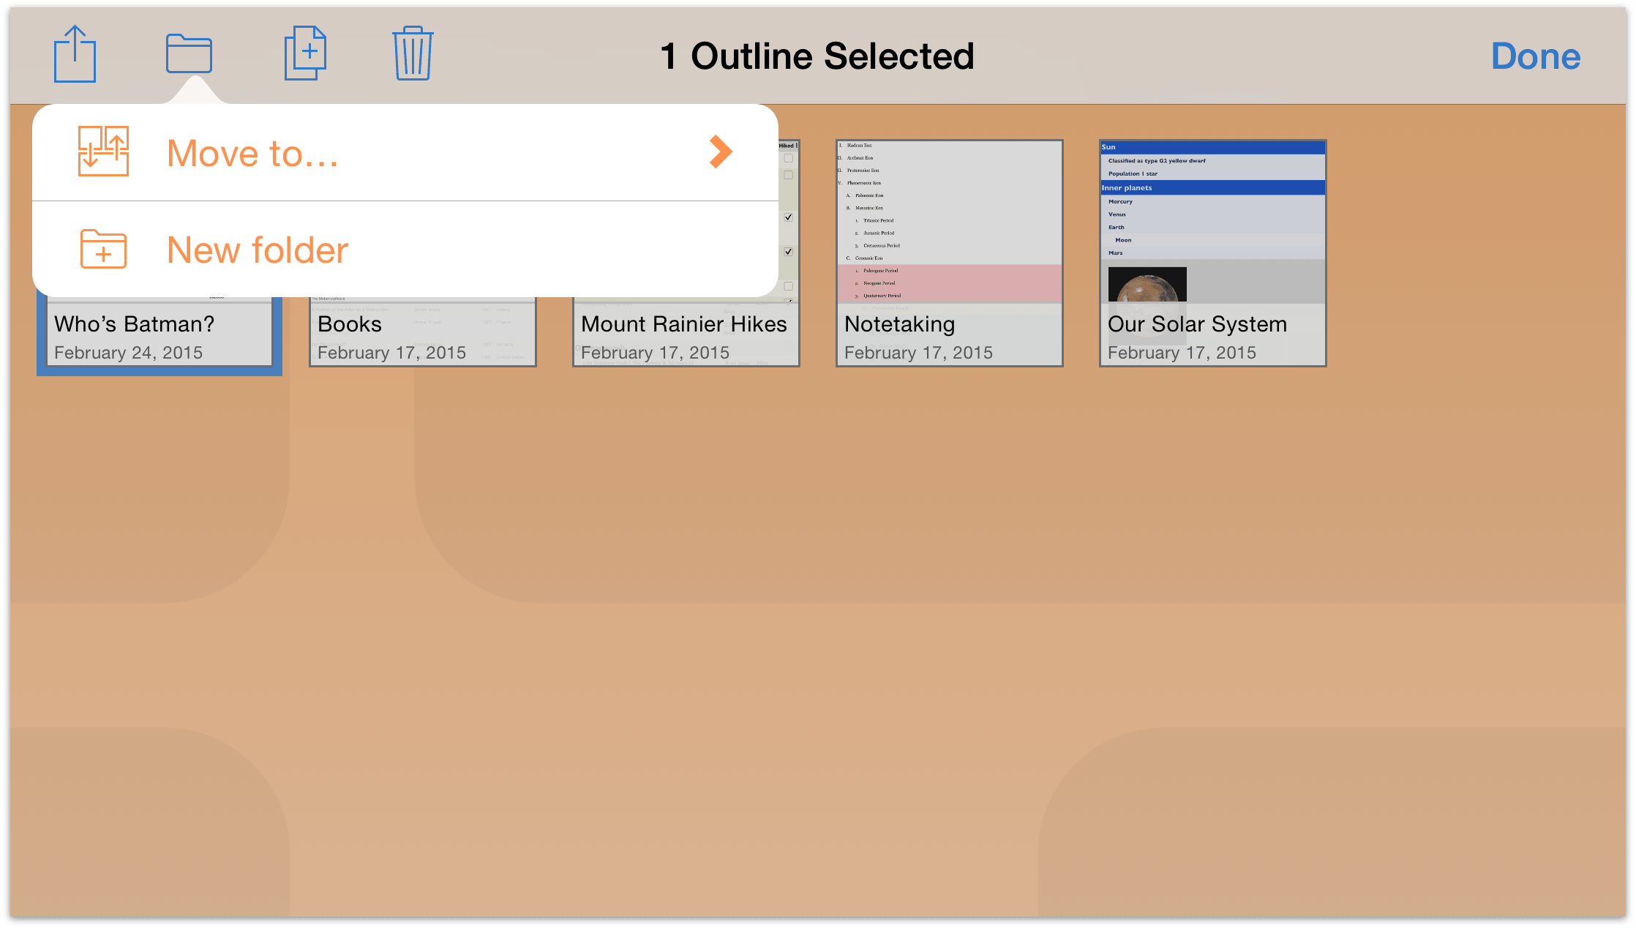Expand Move to submenu chevron

click(721, 152)
